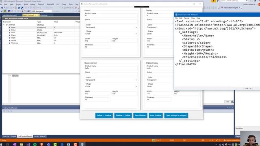
Task: Click Task View on the taskbar
Action: point(8,144)
